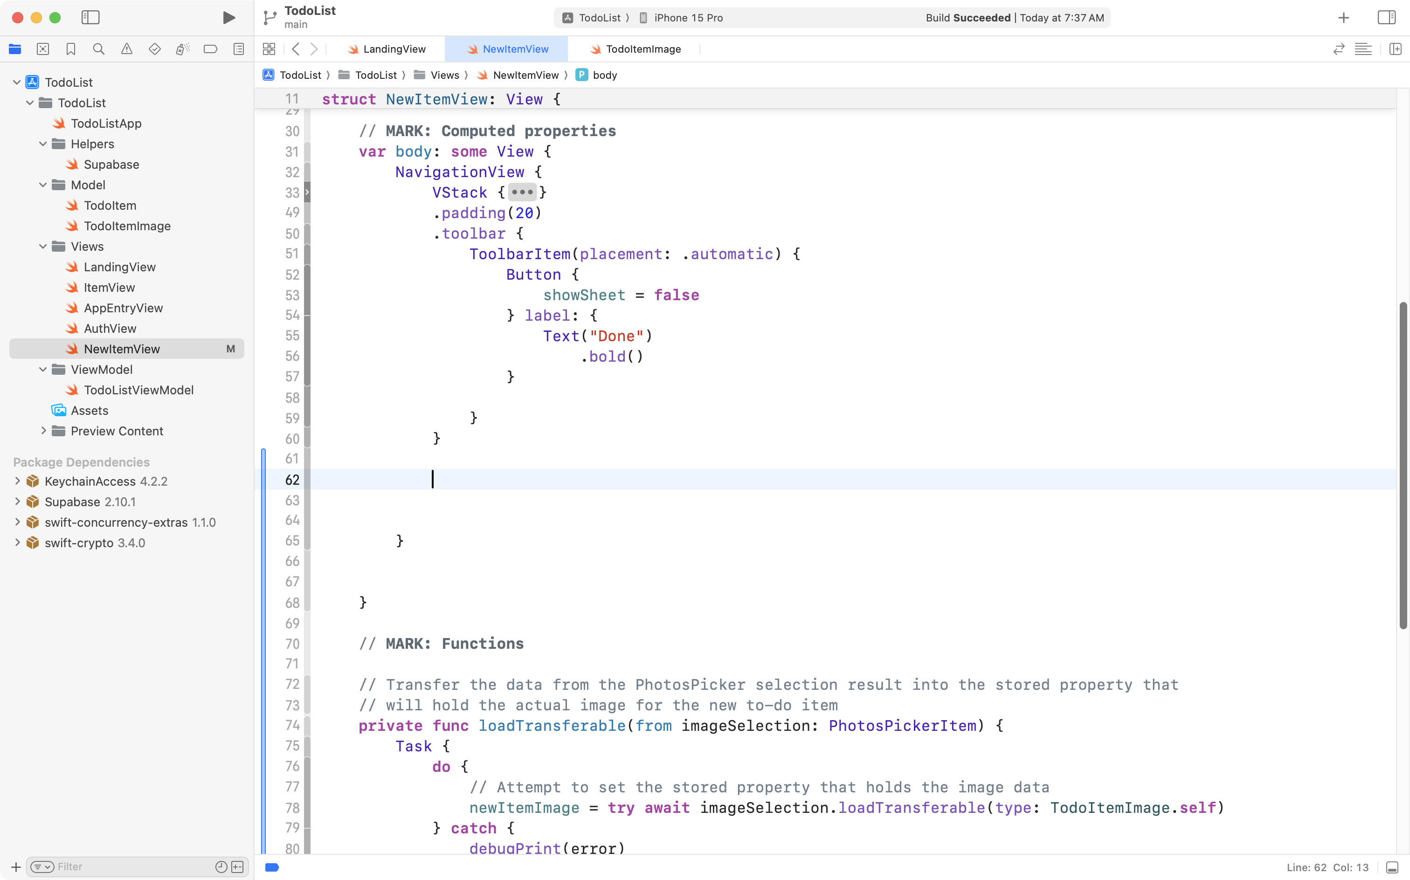Toggle the breakpoint activation control in debug bar

click(271, 866)
